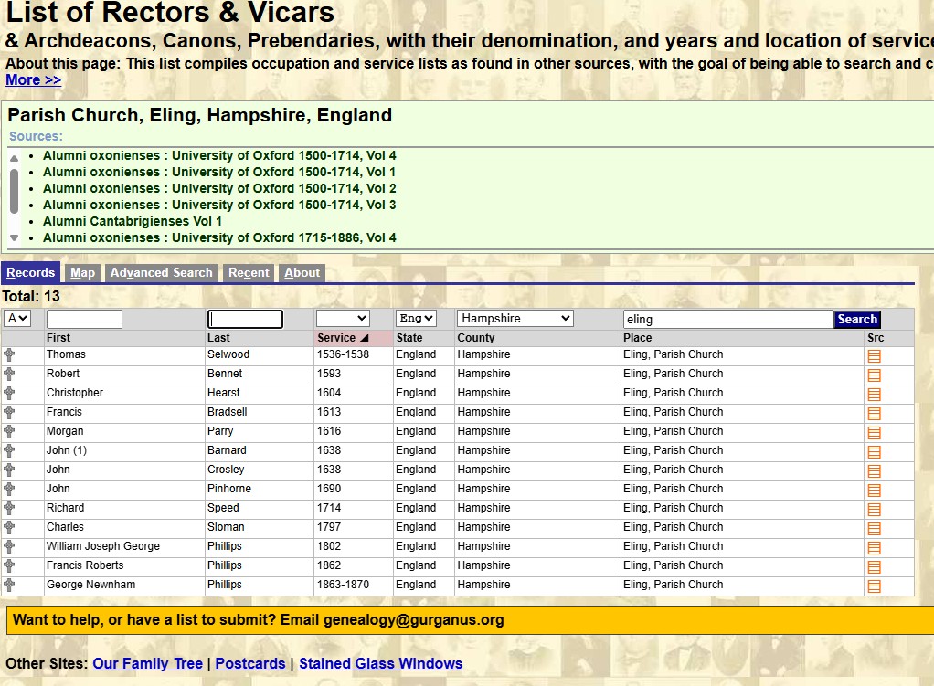Visit the Stained Glass Windows link
The image size is (934, 686).
[x=380, y=663]
